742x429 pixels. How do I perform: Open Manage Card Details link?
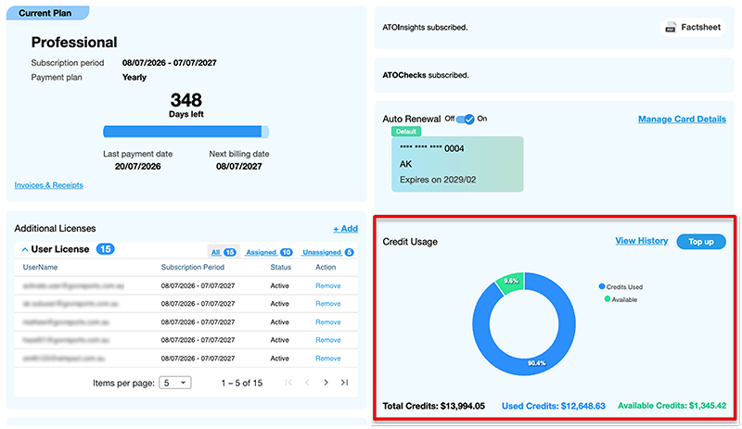pos(682,120)
